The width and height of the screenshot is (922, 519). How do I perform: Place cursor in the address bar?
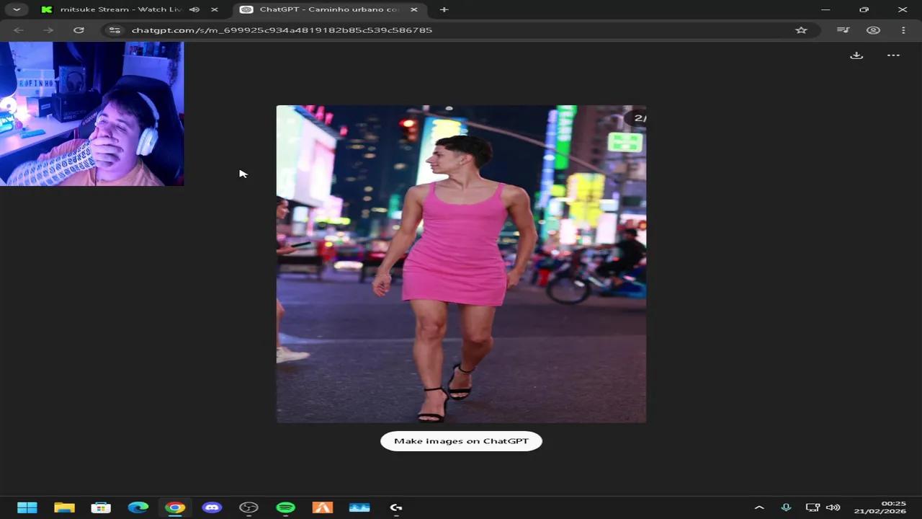pos(432,30)
